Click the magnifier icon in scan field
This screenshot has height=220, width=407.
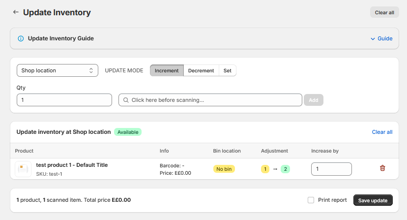tap(126, 100)
